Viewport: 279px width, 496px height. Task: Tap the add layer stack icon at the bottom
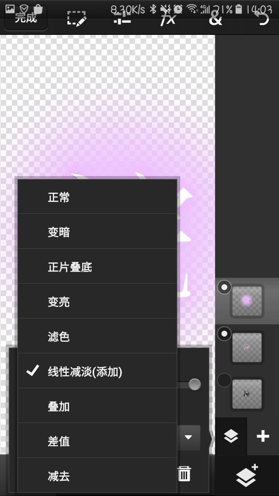[x=247, y=476]
